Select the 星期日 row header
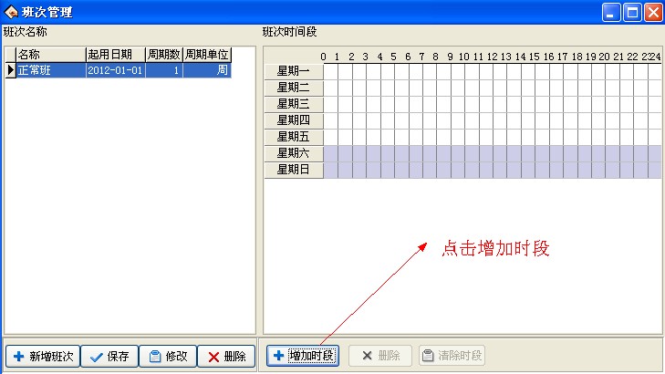The width and height of the screenshot is (665, 374). coord(294,170)
